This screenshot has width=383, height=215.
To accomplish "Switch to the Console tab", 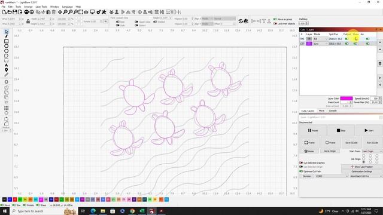I will point(333,110).
